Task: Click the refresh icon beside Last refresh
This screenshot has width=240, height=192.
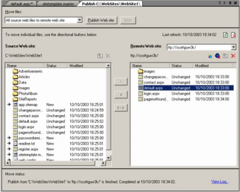Action: click(226, 35)
